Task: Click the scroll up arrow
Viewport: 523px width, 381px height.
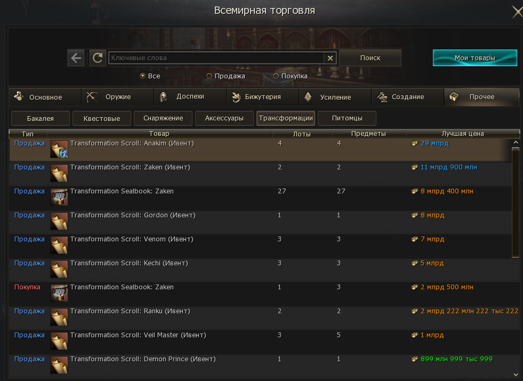Action: click(x=516, y=142)
